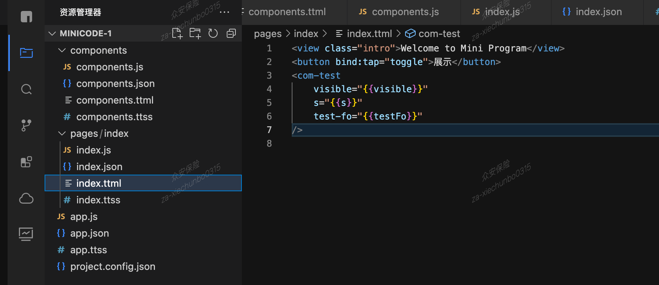
Task: Collapse the components folder
Action: [62, 50]
